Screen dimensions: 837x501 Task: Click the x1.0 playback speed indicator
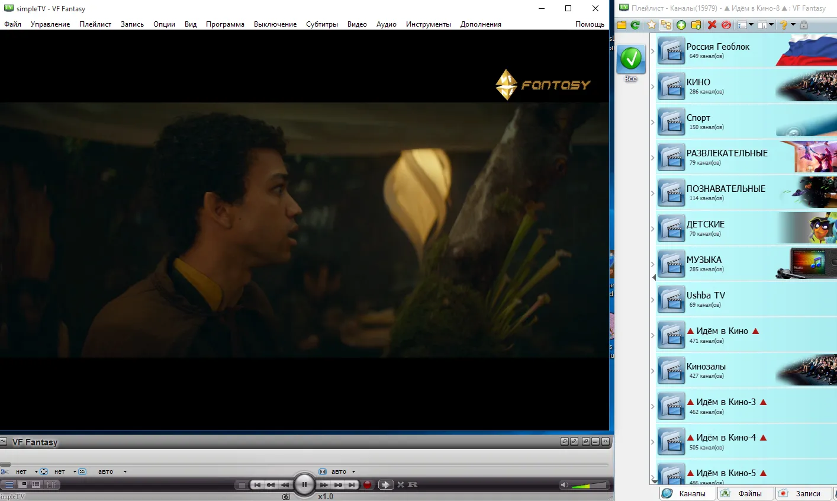coord(326,497)
